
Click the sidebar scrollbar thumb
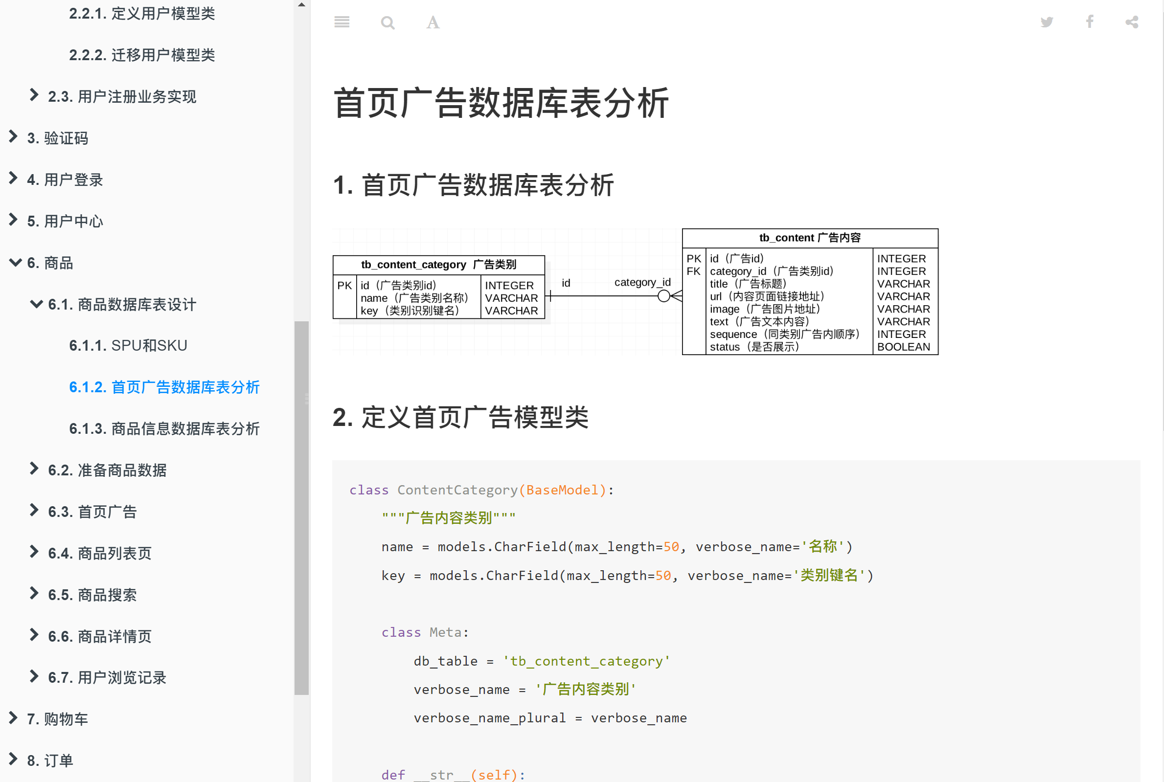click(x=301, y=508)
